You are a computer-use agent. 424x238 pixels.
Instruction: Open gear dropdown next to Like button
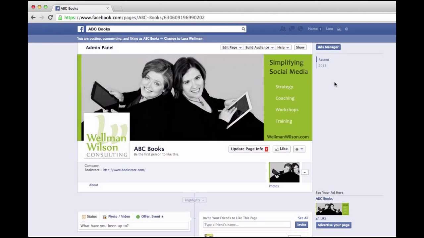(x=299, y=149)
